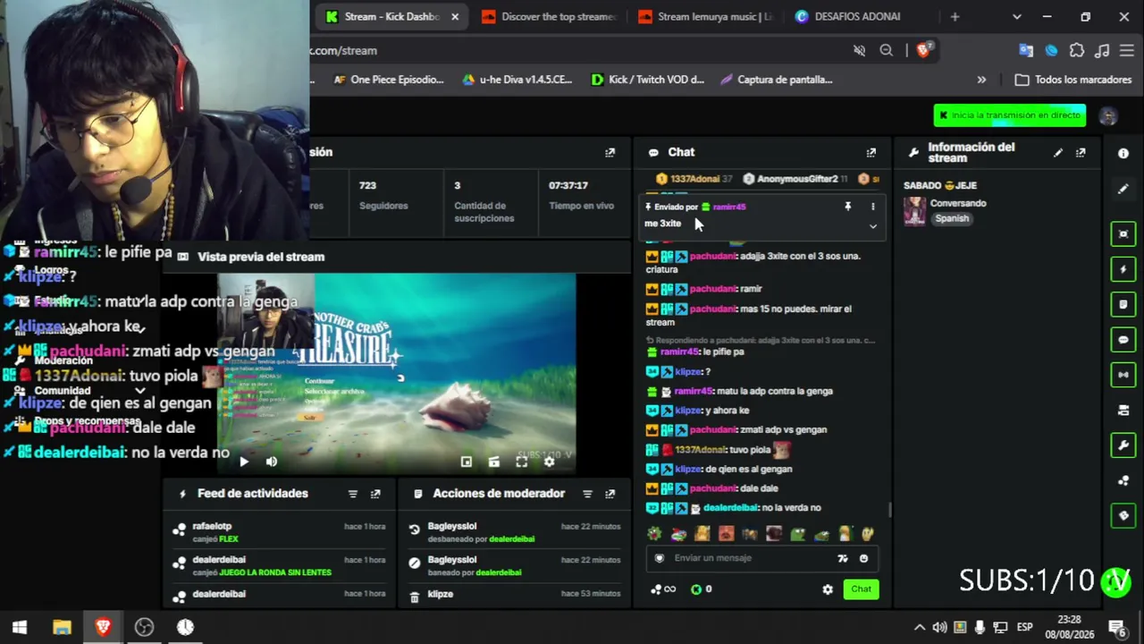Click the pencil edit icon in right sidebar

tap(1123, 189)
